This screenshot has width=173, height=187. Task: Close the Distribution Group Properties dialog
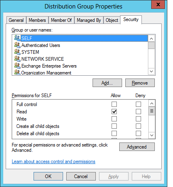pyautogui.click(x=158, y=4)
